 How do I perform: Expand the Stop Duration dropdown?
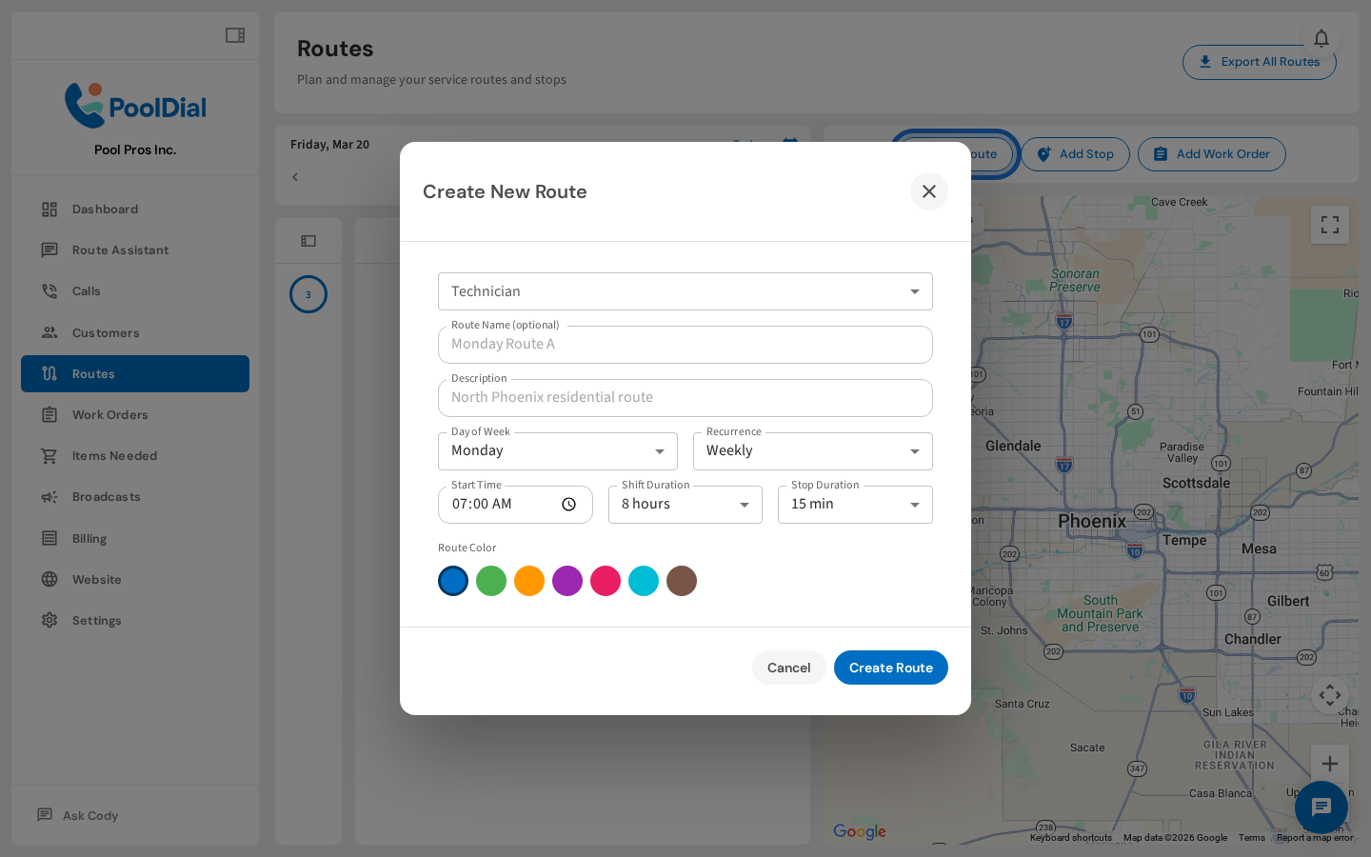(x=914, y=504)
